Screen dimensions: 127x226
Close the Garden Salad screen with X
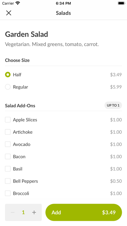pos(9,13)
